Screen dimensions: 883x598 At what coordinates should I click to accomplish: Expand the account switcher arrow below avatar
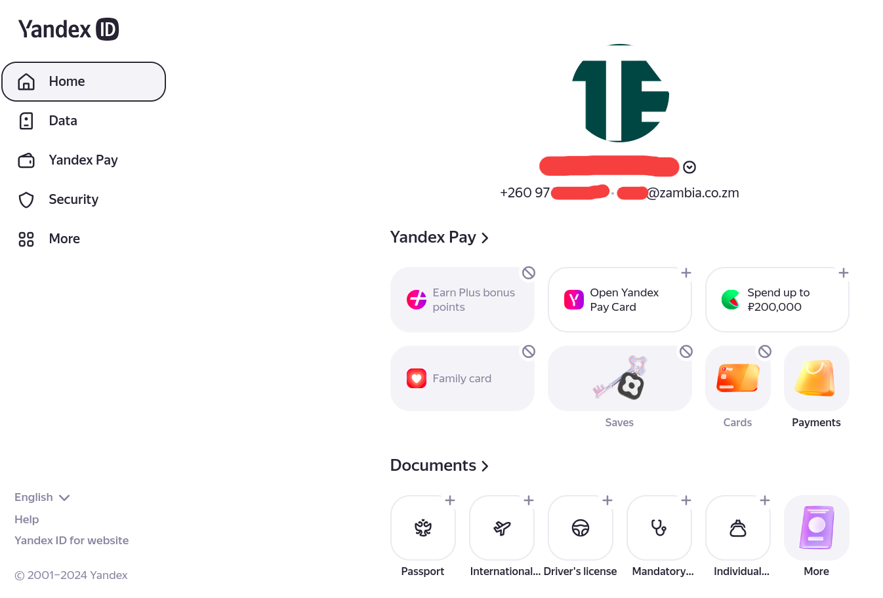pyautogui.click(x=689, y=167)
